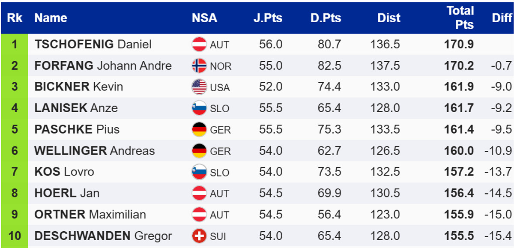The height and width of the screenshot is (248, 514).
Task: Click the Norwegian flag icon
Action: [199, 66]
